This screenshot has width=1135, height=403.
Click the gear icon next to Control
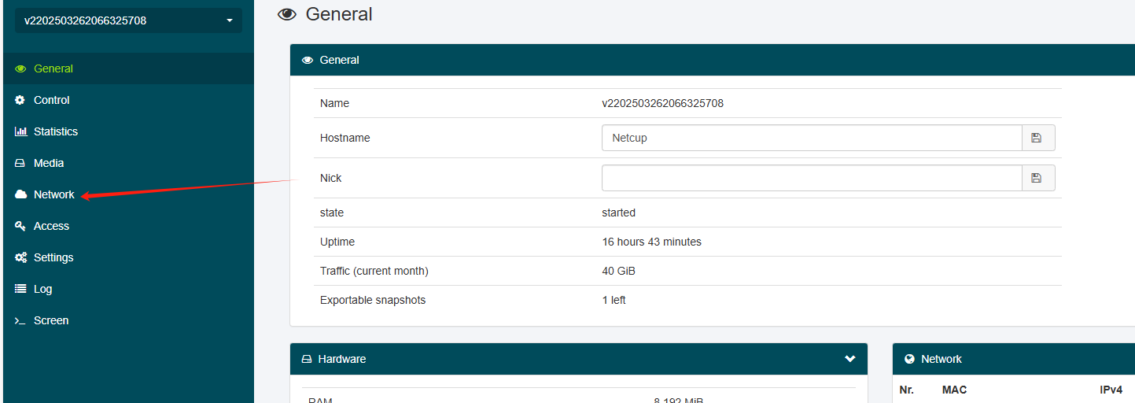click(20, 100)
